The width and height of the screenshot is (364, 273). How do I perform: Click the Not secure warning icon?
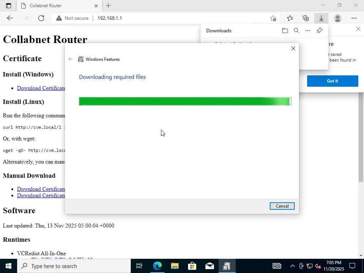[59, 18]
